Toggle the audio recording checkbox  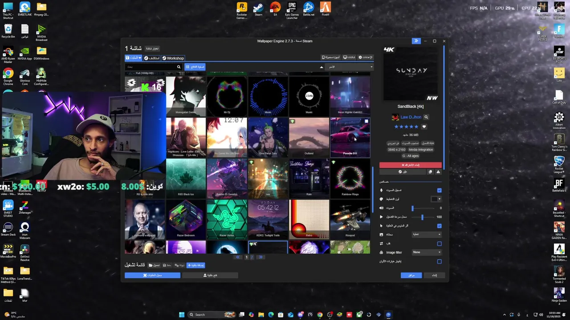point(439,190)
